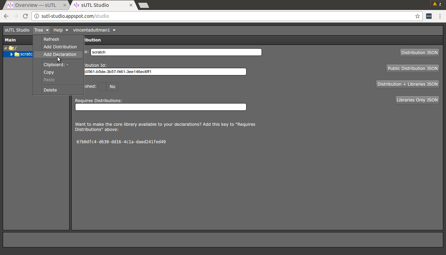
Task: Click the Libraries Only JSON button
Action: coord(417,100)
